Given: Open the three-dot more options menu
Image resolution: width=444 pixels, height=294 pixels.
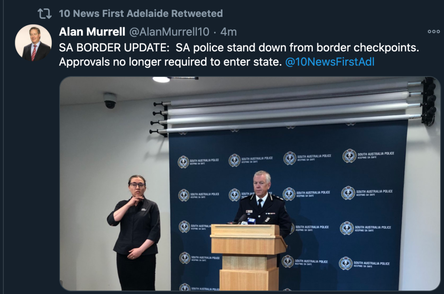Looking at the screenshot, I should point(434,31).
